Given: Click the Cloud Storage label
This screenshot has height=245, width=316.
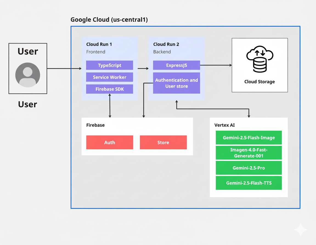Looking at the screenshot, I should [259, 82].
